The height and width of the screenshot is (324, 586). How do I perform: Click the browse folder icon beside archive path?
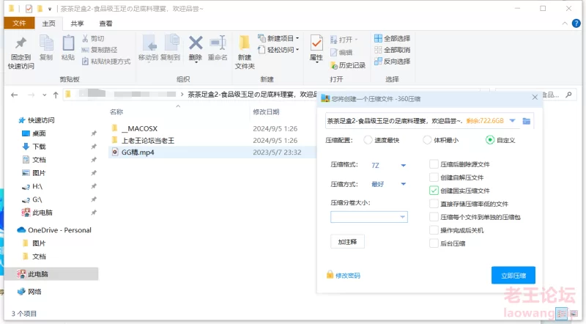pos(526,121)
